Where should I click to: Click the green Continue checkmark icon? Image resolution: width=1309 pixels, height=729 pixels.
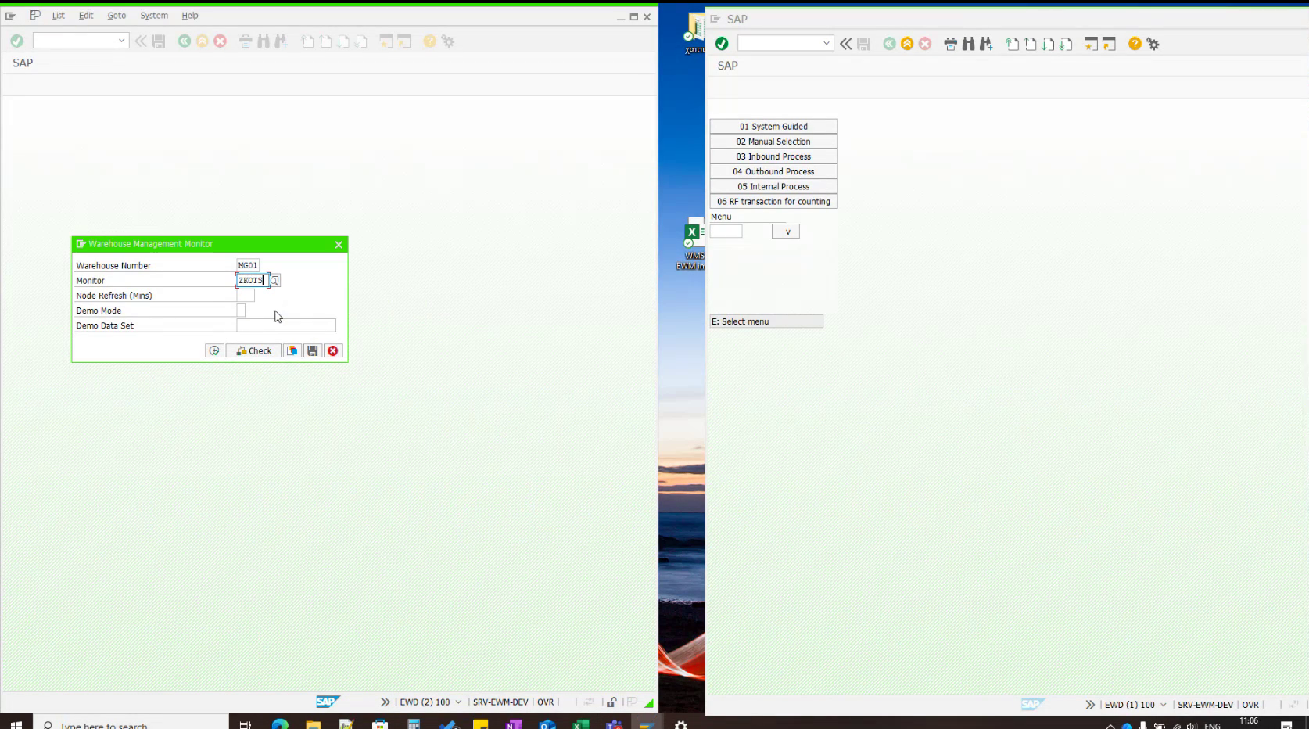pyautogui.click(x=16, y=40)
